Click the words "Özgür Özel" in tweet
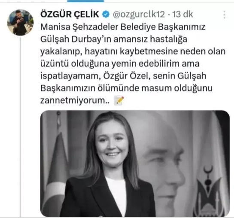Image resolution: width=234 pixels, height=218 pixels. click(x=126, y=76)
